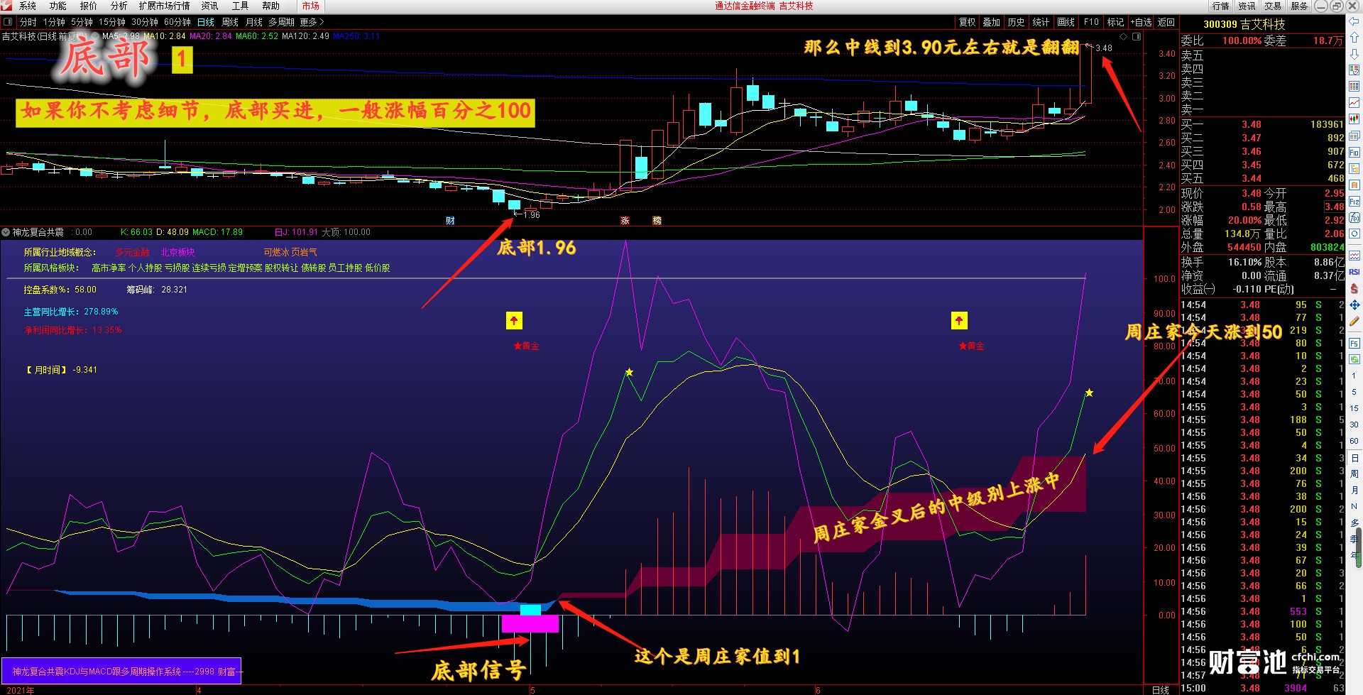
Task: Click the back arrow icon in right sidebar
Action: (x=1354, y=21)
